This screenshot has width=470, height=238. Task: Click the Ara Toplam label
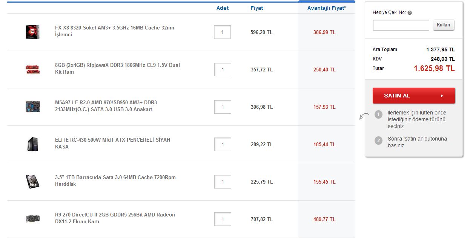[385, 49]
